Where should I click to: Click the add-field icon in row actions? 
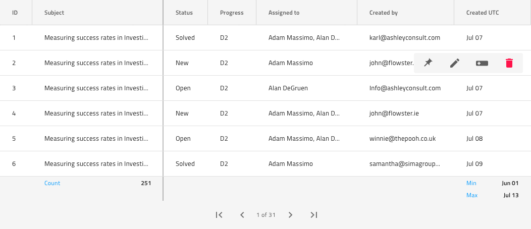pyautogui.click(x=482, y=63)
